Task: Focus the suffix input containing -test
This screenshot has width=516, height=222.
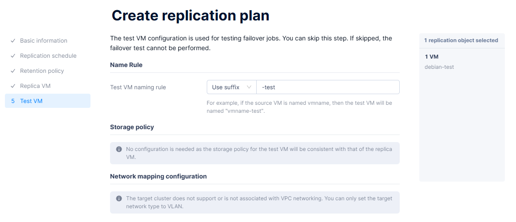Action: pos(328,87)
